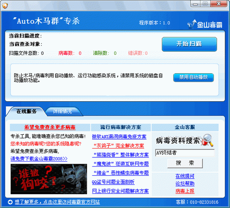230x208 pixels.
Task: Click the virus search field containing AV终结者
Action: pyautogui.click(x=185, y=153)
